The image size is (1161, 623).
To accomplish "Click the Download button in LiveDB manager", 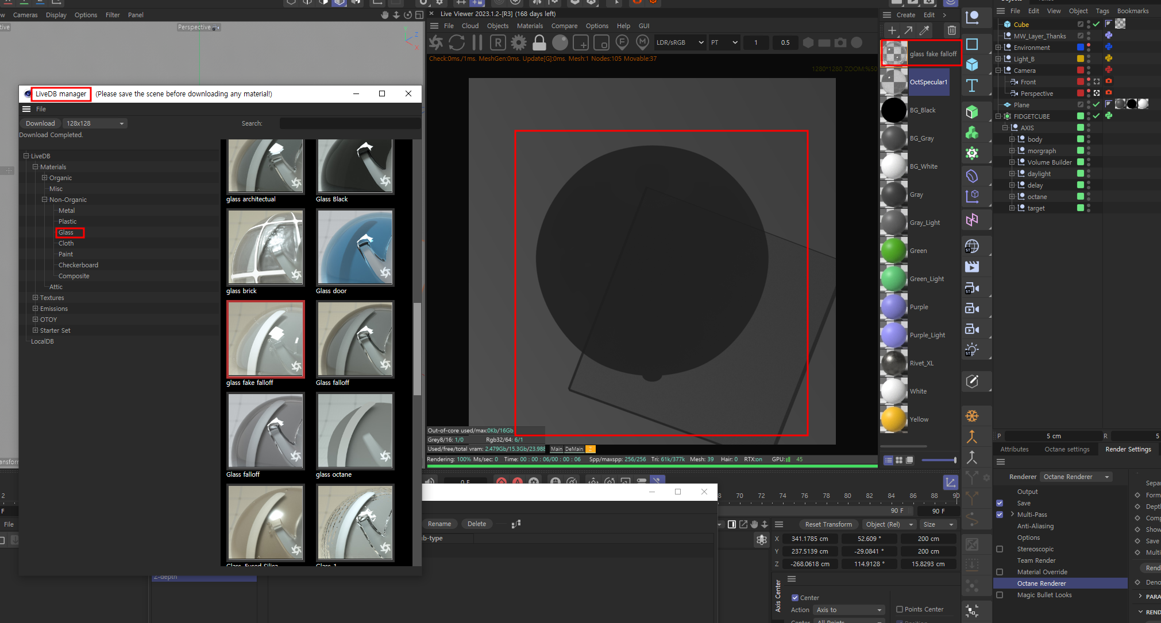I will (40, 123).
